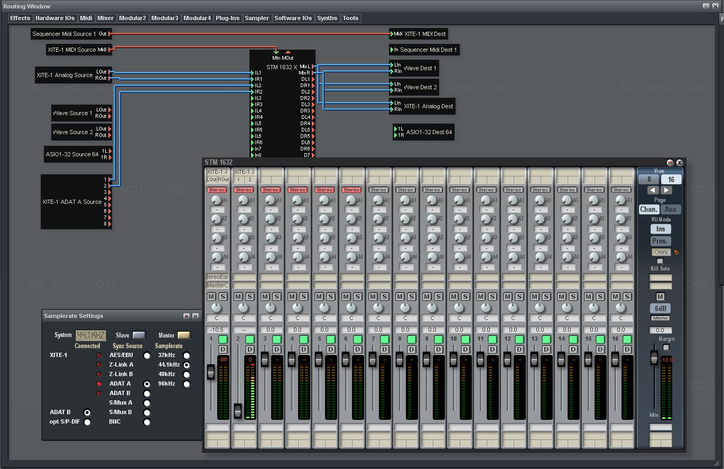Screen dimensions: 724x469
Task: Click the D button on channel 8
Action: 412,350
